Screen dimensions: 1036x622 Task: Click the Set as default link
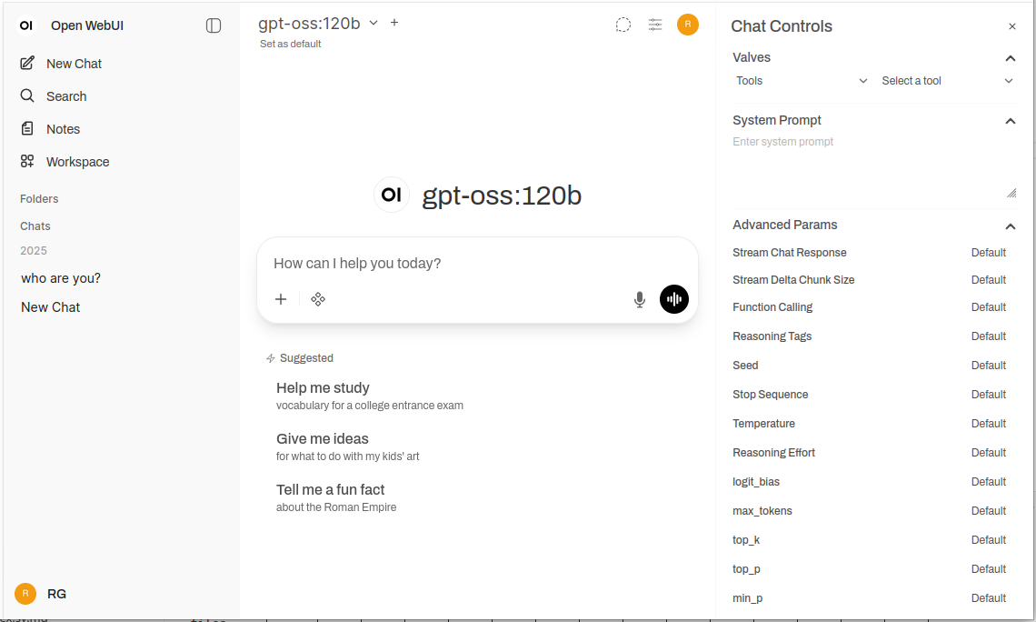tap(290, 44)
